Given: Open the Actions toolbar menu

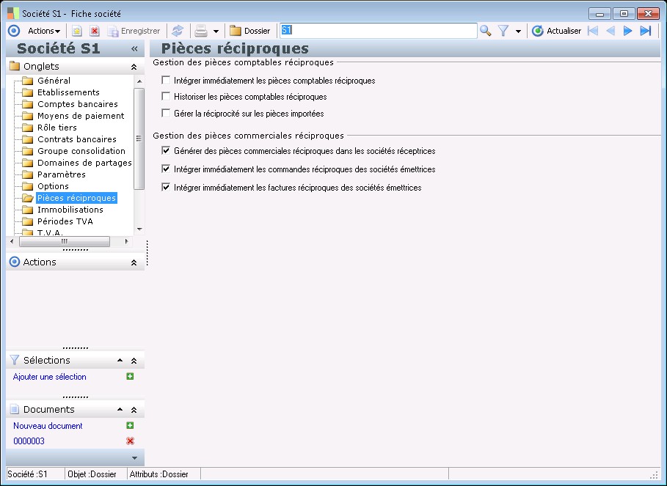Looking at the screenshot, I should (x=44, y=31).
